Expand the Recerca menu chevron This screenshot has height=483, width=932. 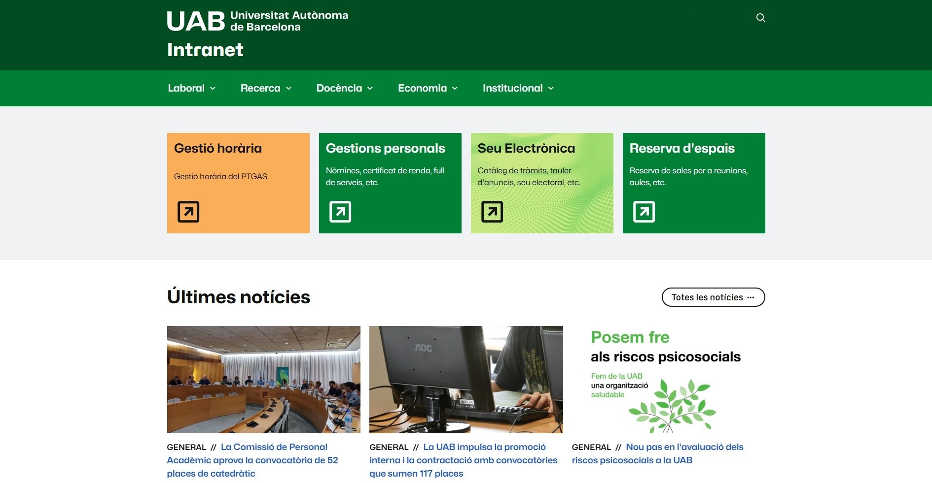288,89
